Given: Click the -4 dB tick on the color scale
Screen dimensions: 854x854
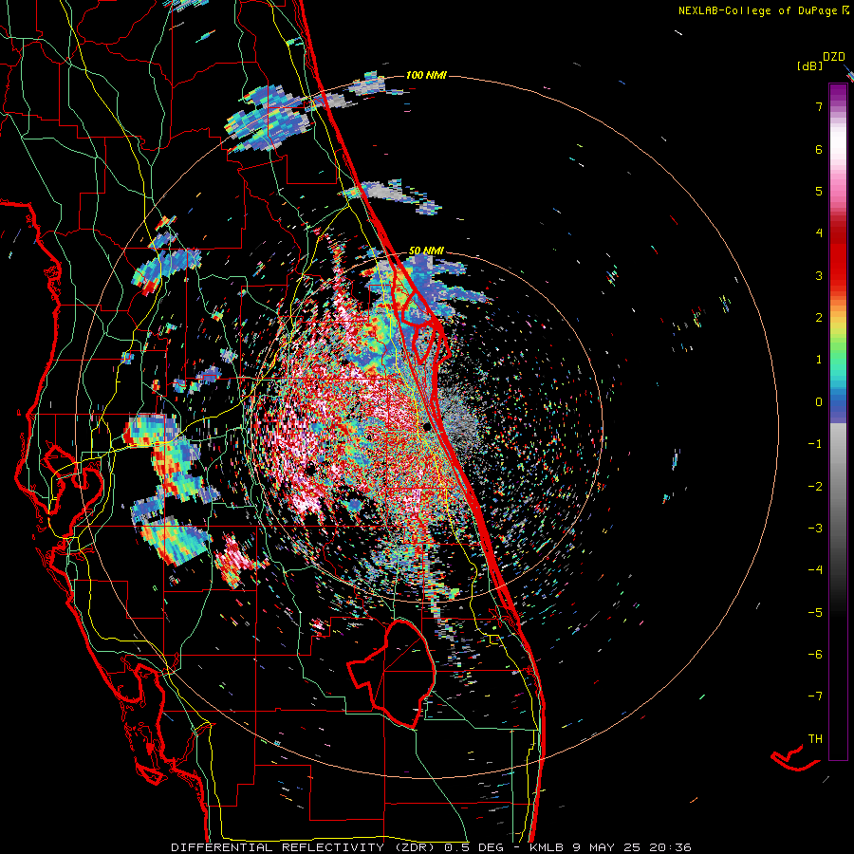Looking at the screenshot, I should coord(815,570).
